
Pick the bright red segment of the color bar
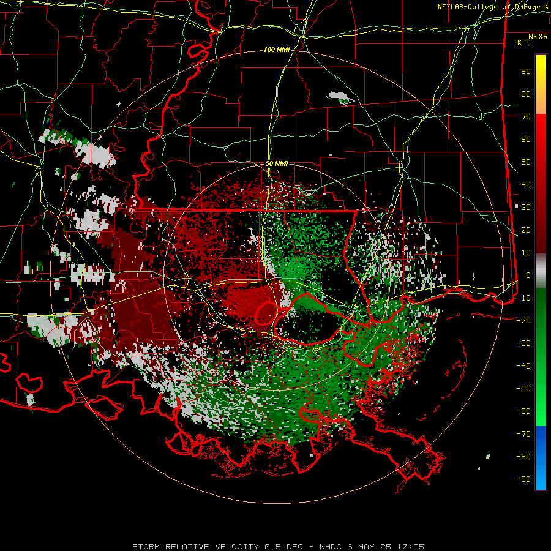[541, 130]
